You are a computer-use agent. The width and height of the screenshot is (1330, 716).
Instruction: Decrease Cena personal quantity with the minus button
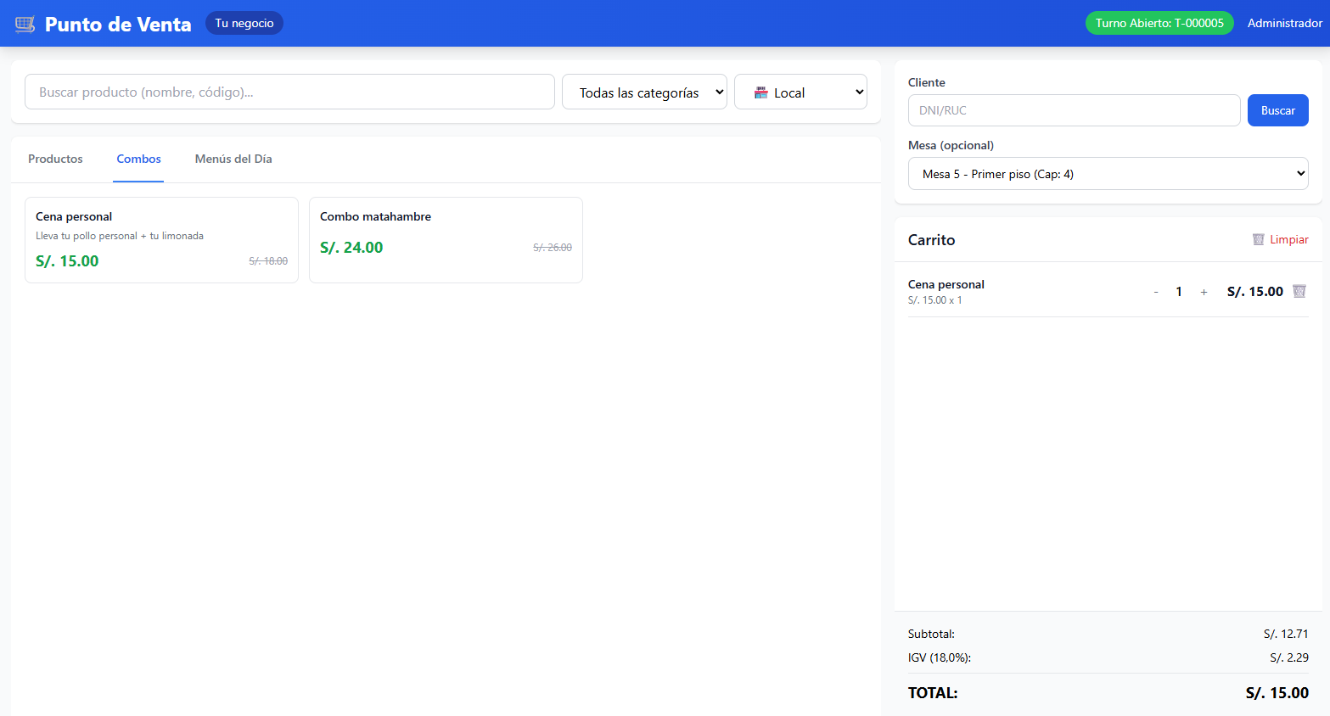[x=1155, y=292]
